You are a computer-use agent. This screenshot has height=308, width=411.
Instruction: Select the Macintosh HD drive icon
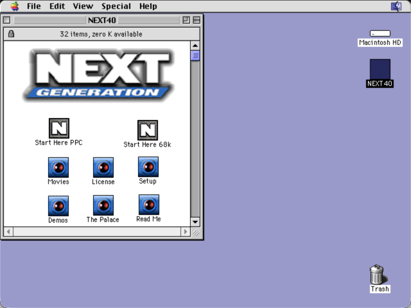pos(380,33)
